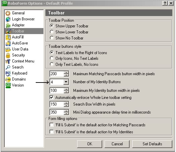Increase Maximum My Identity button width

(x=66, y=89)
